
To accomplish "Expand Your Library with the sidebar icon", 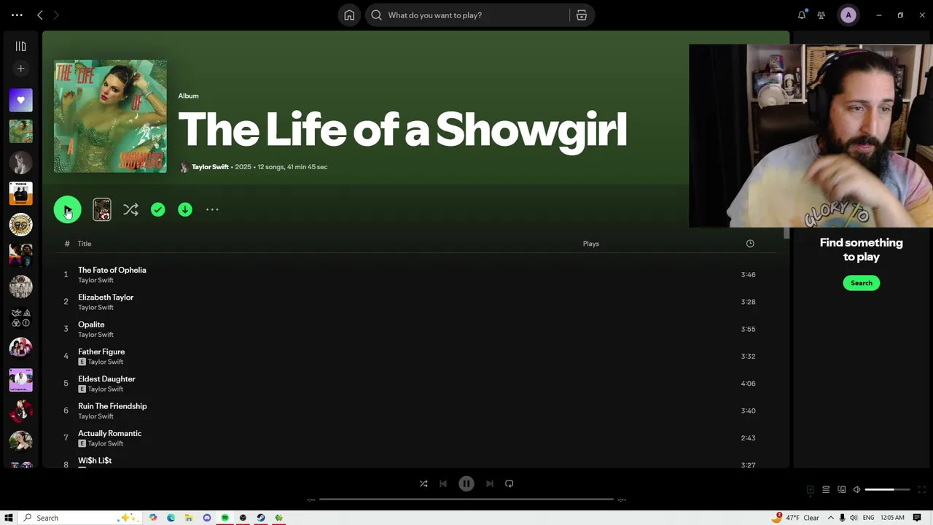I will (20, 46).
